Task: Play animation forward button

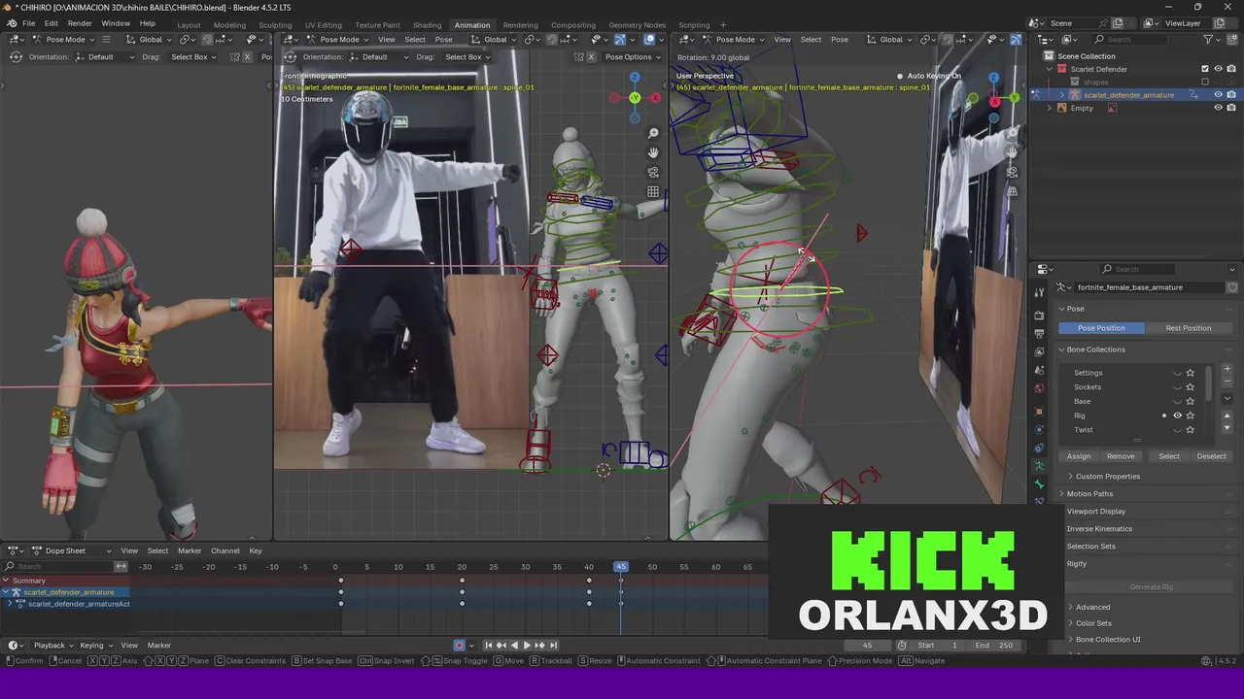Action: (x=527, y=645)
